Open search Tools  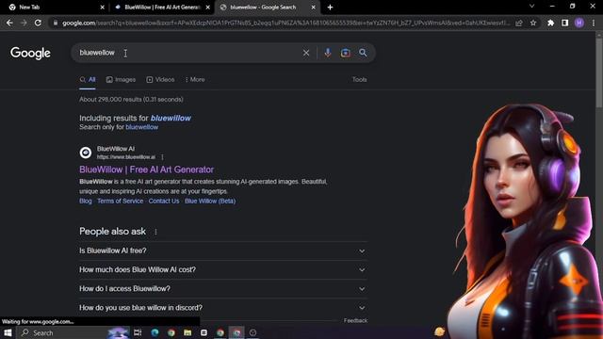(x=359, y=79)
